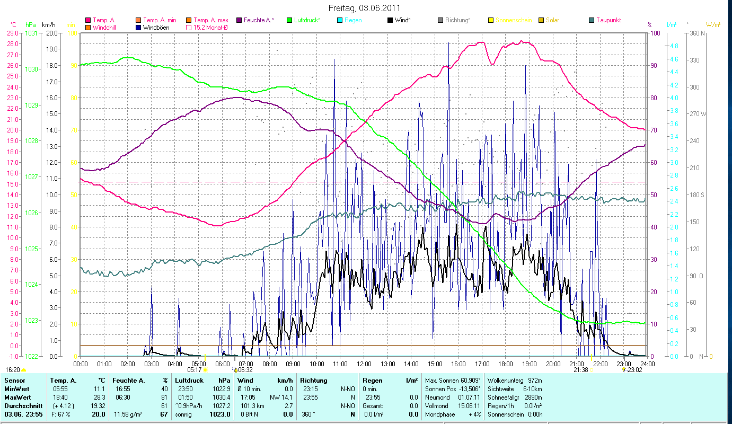Click the 05:17 sunrise marker
Image resolution: width=732 pixels, height=424 pixels.
[195, 369]
